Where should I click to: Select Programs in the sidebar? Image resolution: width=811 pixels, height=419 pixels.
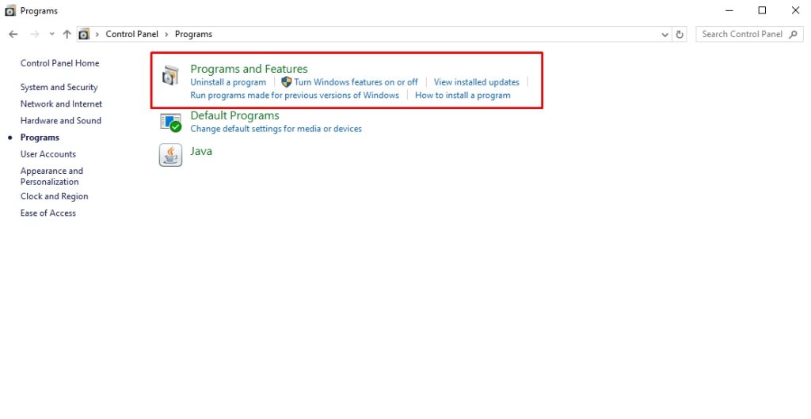pyautogui.click(x=40, y=138)
